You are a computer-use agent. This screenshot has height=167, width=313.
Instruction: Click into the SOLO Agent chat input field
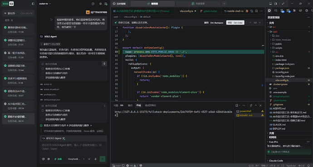(x=73, y=147)
